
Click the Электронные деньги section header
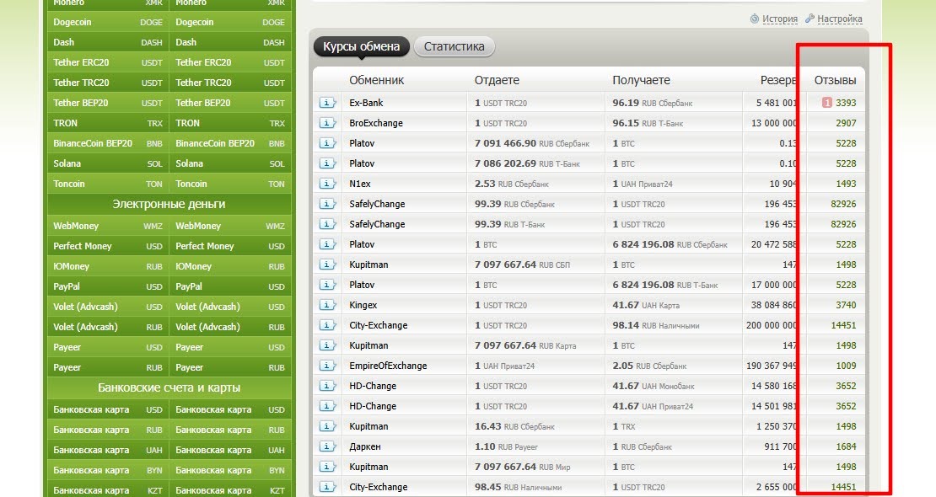pyautogui.click(x=169, y=204)
